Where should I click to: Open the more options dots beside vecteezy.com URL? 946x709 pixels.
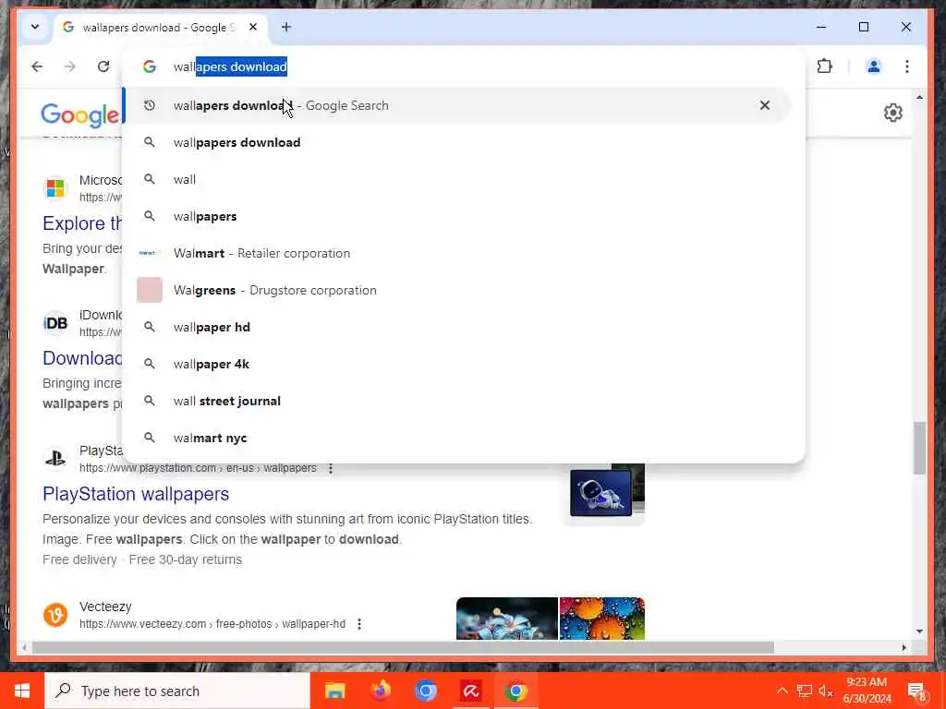tap(359, 624)
